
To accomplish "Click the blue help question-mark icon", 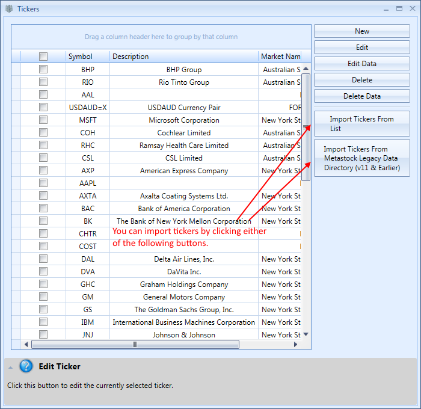I will click(26, 366).
